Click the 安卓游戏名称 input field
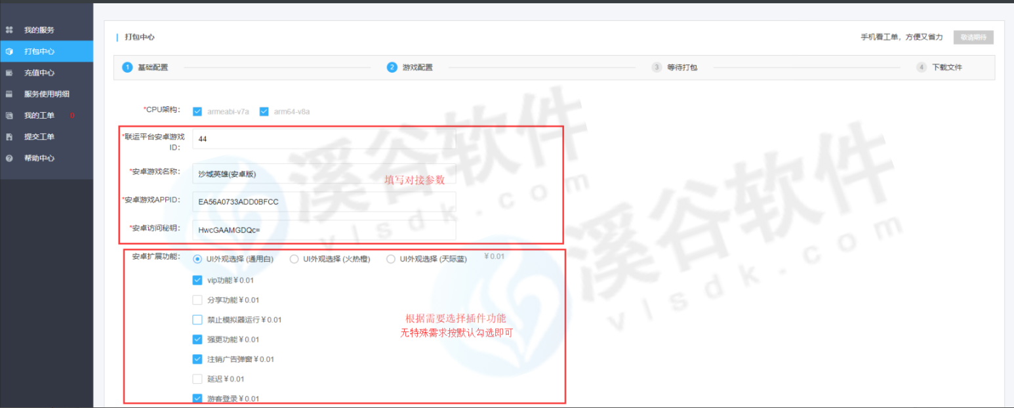1014x408 pixels. [324, 174]
